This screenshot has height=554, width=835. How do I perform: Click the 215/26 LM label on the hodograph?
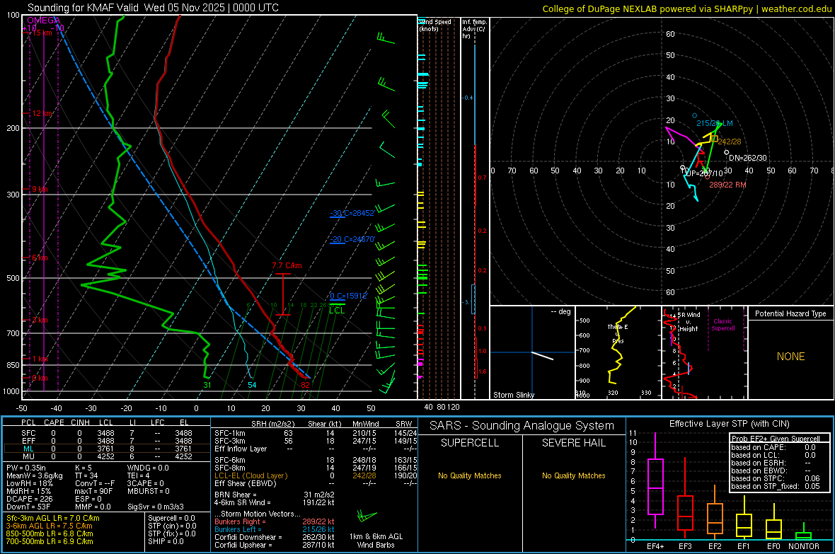[x=715, y=123]
